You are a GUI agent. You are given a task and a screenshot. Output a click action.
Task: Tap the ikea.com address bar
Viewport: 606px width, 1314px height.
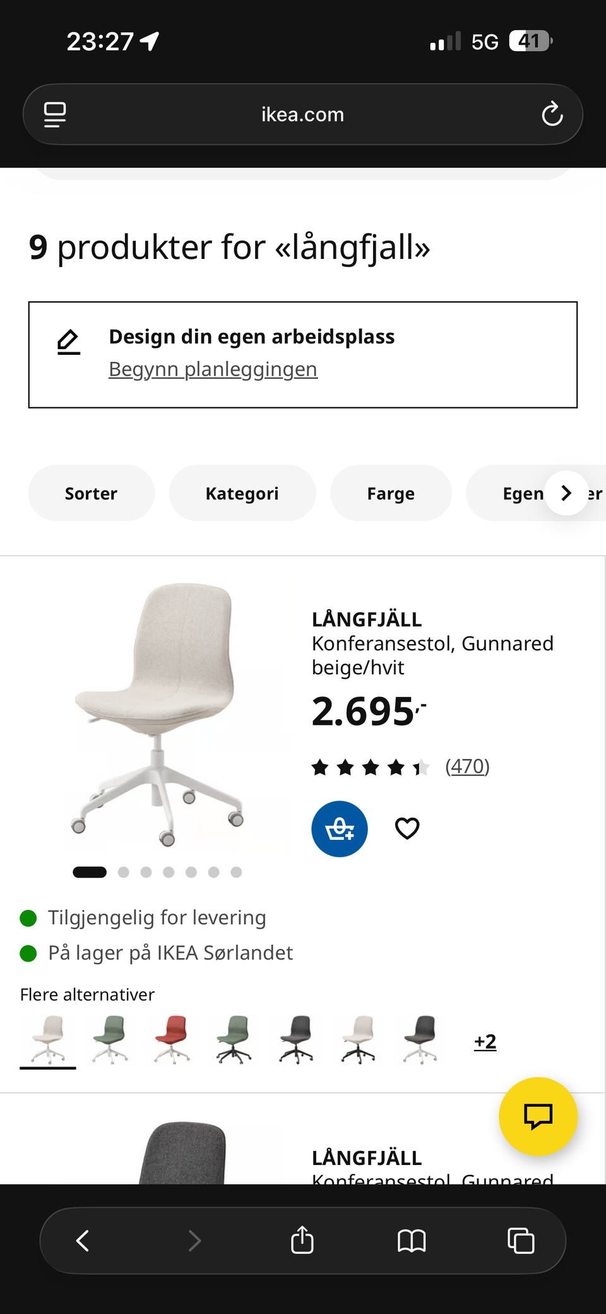point(303,114)
